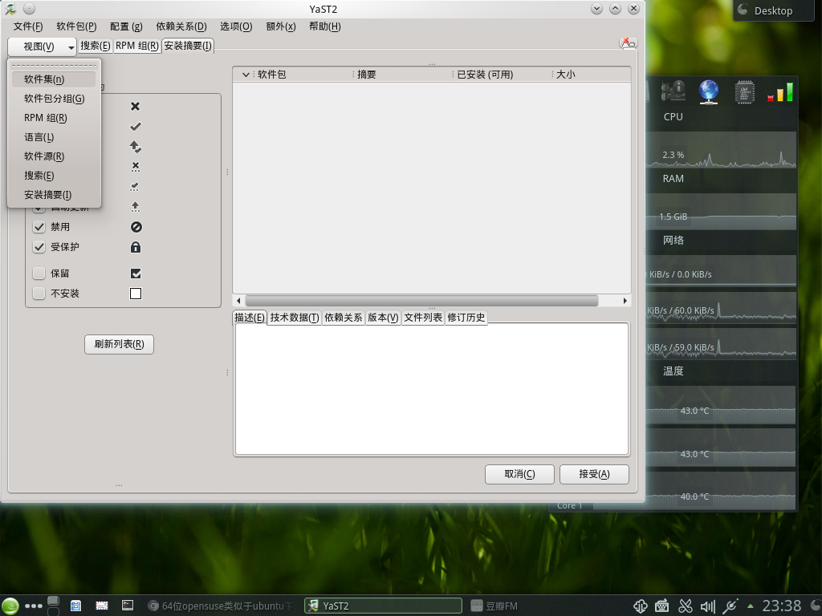This screenshot has height=616, width=822.
Task: Open the hardware info widget icon
Action: click(673, 91)
